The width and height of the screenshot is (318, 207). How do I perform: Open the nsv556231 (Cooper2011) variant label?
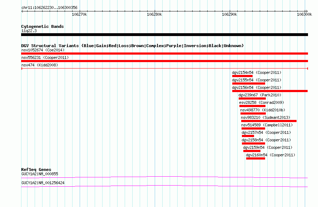[x=45, y=57]
